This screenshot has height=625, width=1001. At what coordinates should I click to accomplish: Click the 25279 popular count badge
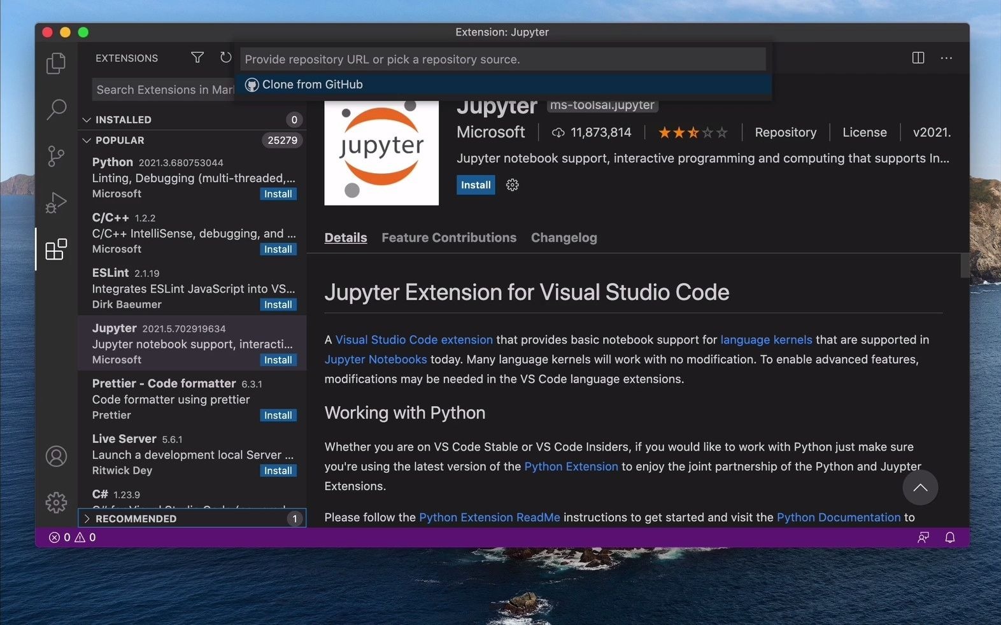coord(282,140)
